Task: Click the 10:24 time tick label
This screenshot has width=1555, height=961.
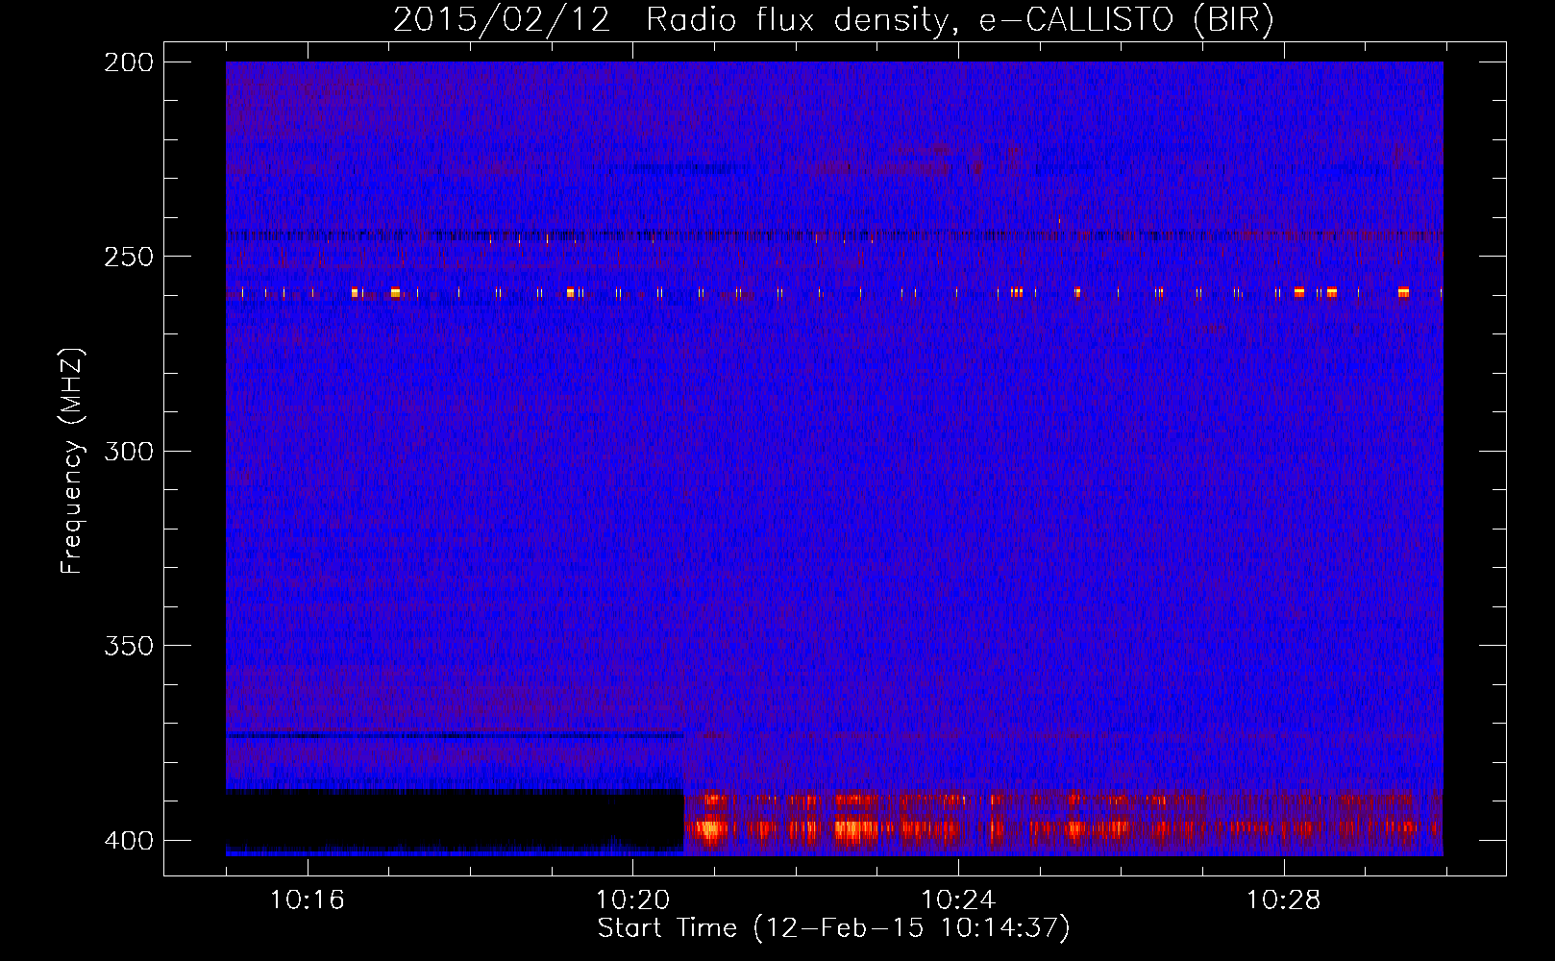Action: click(958, 900)
